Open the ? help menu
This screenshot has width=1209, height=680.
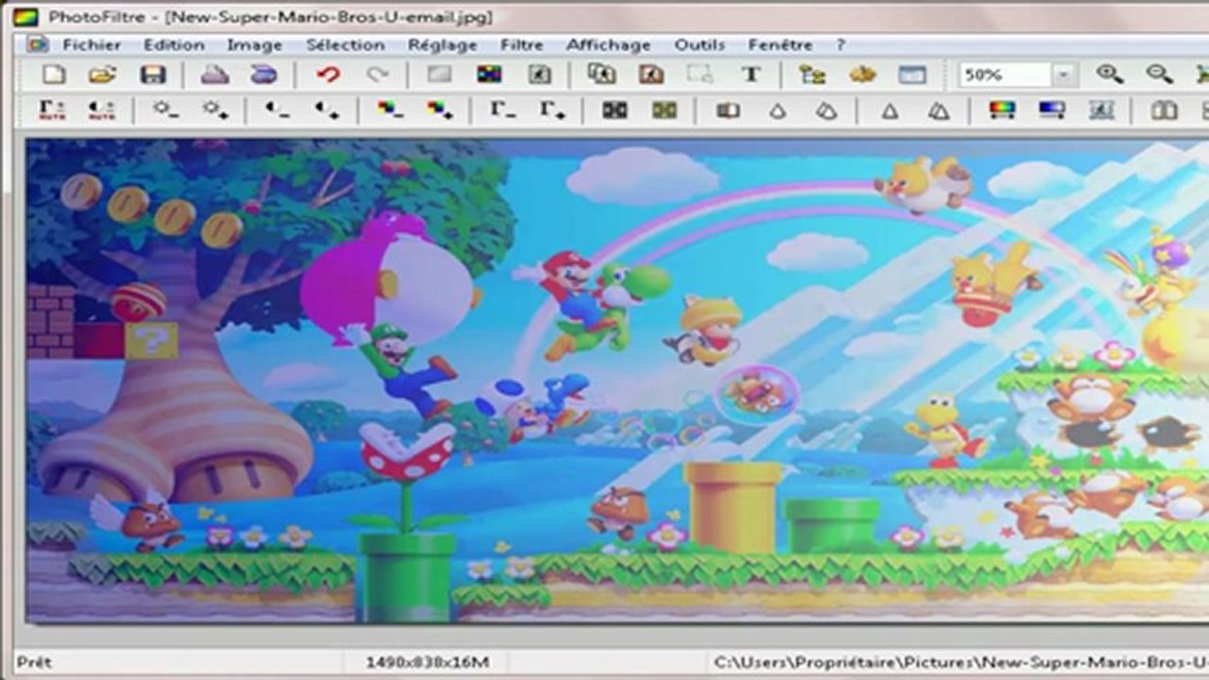(x=840, y=44)
